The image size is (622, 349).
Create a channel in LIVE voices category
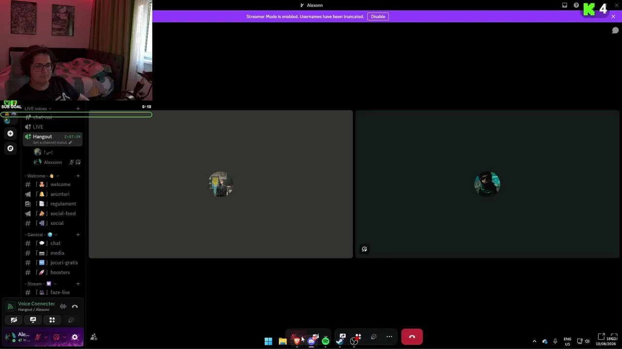click(x=78, y=109)
